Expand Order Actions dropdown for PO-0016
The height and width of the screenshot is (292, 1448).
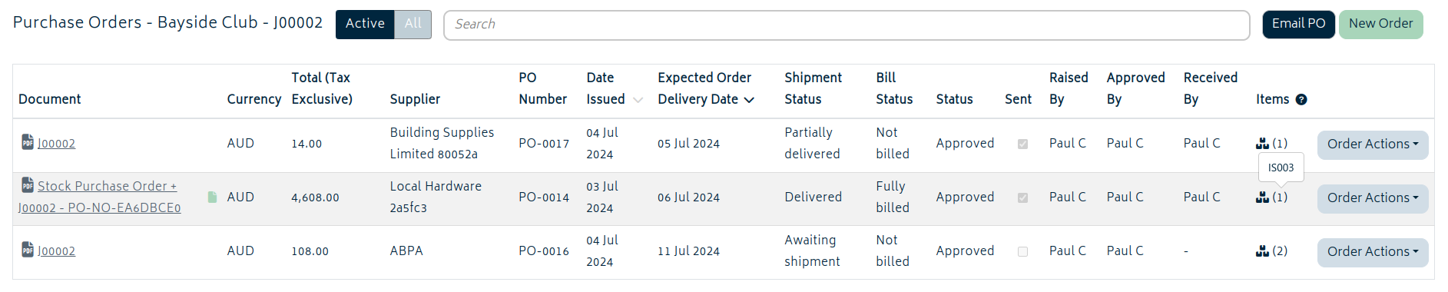1373,252
